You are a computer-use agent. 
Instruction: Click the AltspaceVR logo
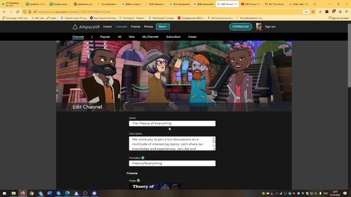pyautogui.click(x=86, y=27)
